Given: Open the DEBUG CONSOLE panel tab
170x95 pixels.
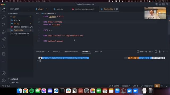Looking at the screenshot, I should 71,52.
